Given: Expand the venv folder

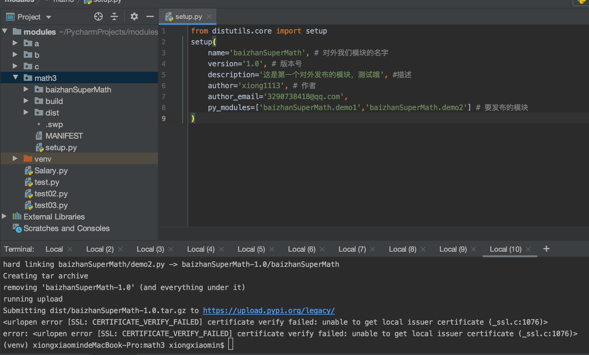Looking at the screenshot, I should pos(15,159).
